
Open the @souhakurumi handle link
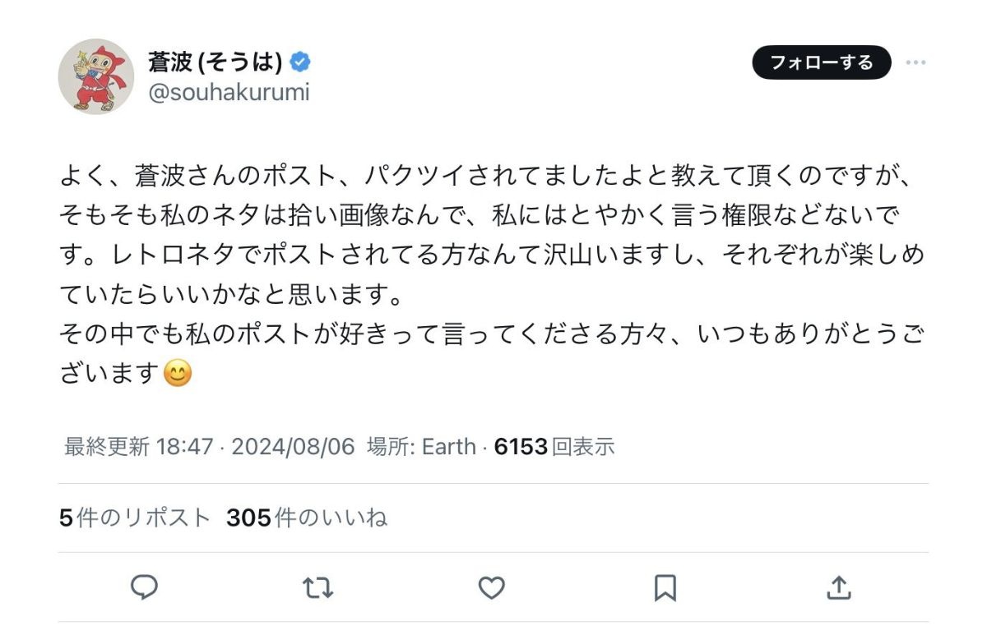click(229, 92)
